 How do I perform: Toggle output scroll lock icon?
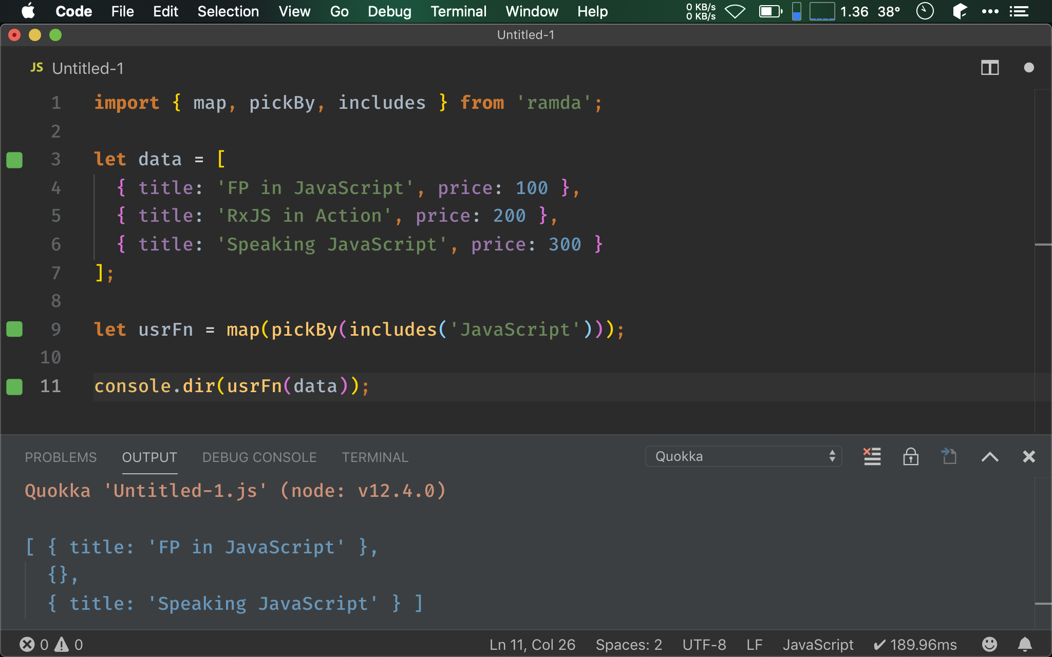911,456
